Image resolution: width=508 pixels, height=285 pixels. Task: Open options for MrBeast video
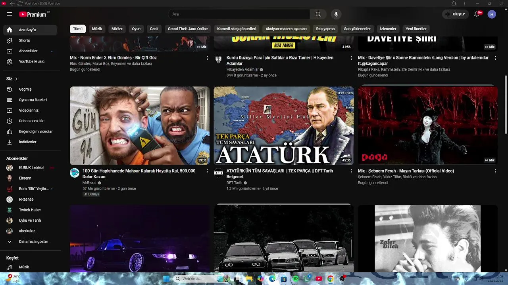(207, 171)
